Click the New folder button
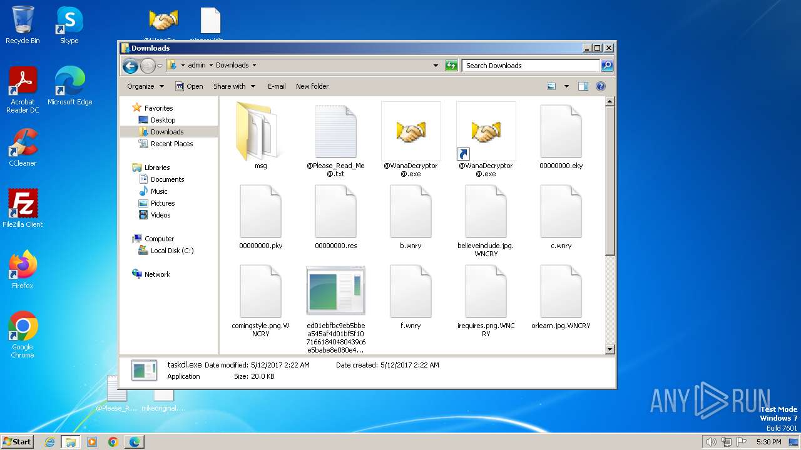Viewport: 801px width, 450px height. coord(312,86)
